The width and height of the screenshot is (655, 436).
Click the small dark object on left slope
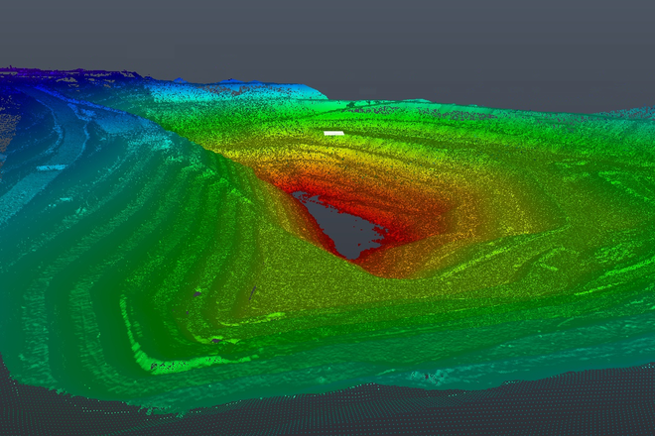pos(197,293)
